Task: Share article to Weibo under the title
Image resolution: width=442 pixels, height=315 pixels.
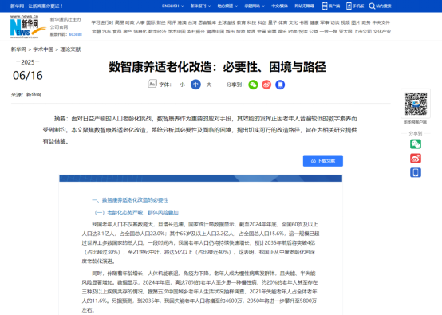Action: tap(266, 85)
